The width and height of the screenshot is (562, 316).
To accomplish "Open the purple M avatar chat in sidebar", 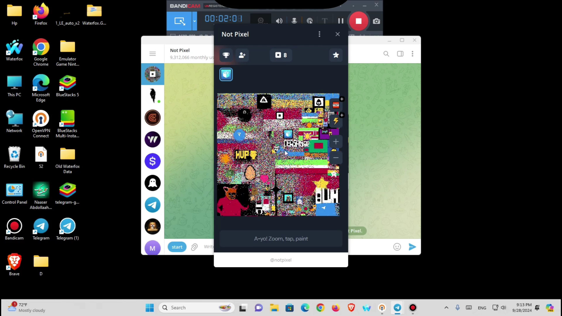I will 153,248.
